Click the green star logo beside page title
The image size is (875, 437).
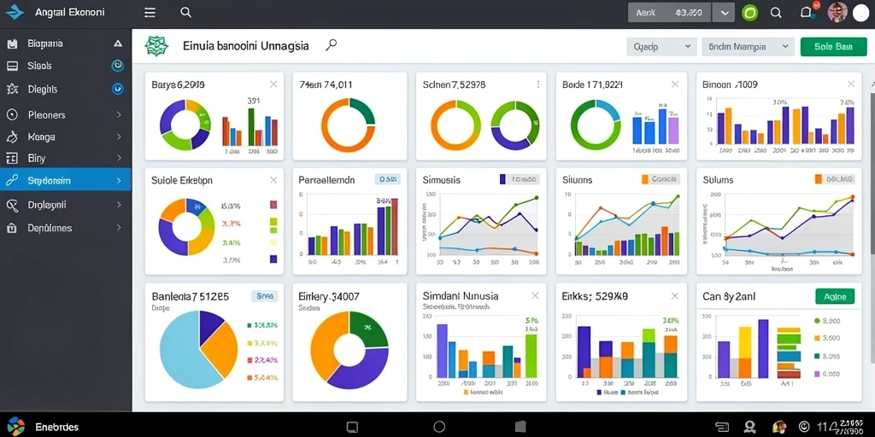(x=156, y=46)
